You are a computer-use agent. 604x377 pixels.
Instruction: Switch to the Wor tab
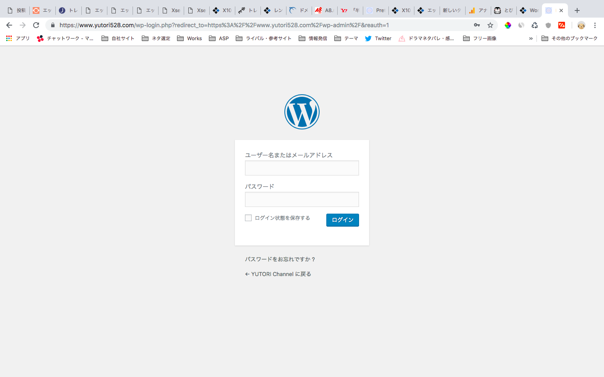pyautogui.click(x=529, y=10)
